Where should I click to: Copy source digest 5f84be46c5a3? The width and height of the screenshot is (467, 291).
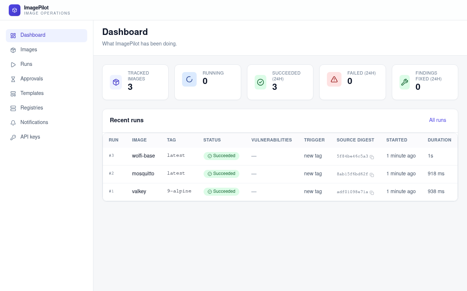[372, 157]
